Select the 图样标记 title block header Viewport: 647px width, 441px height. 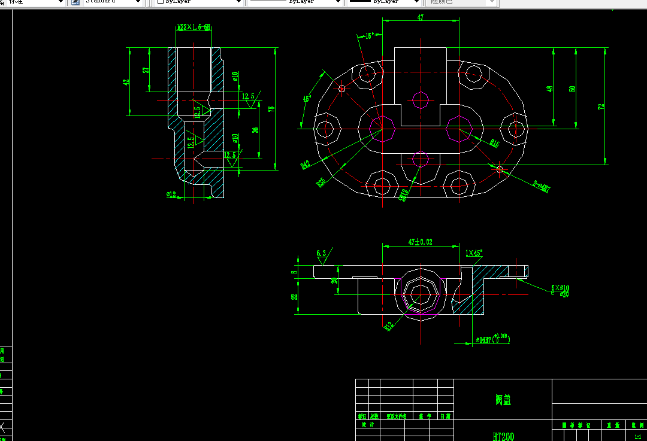point(576,425)
